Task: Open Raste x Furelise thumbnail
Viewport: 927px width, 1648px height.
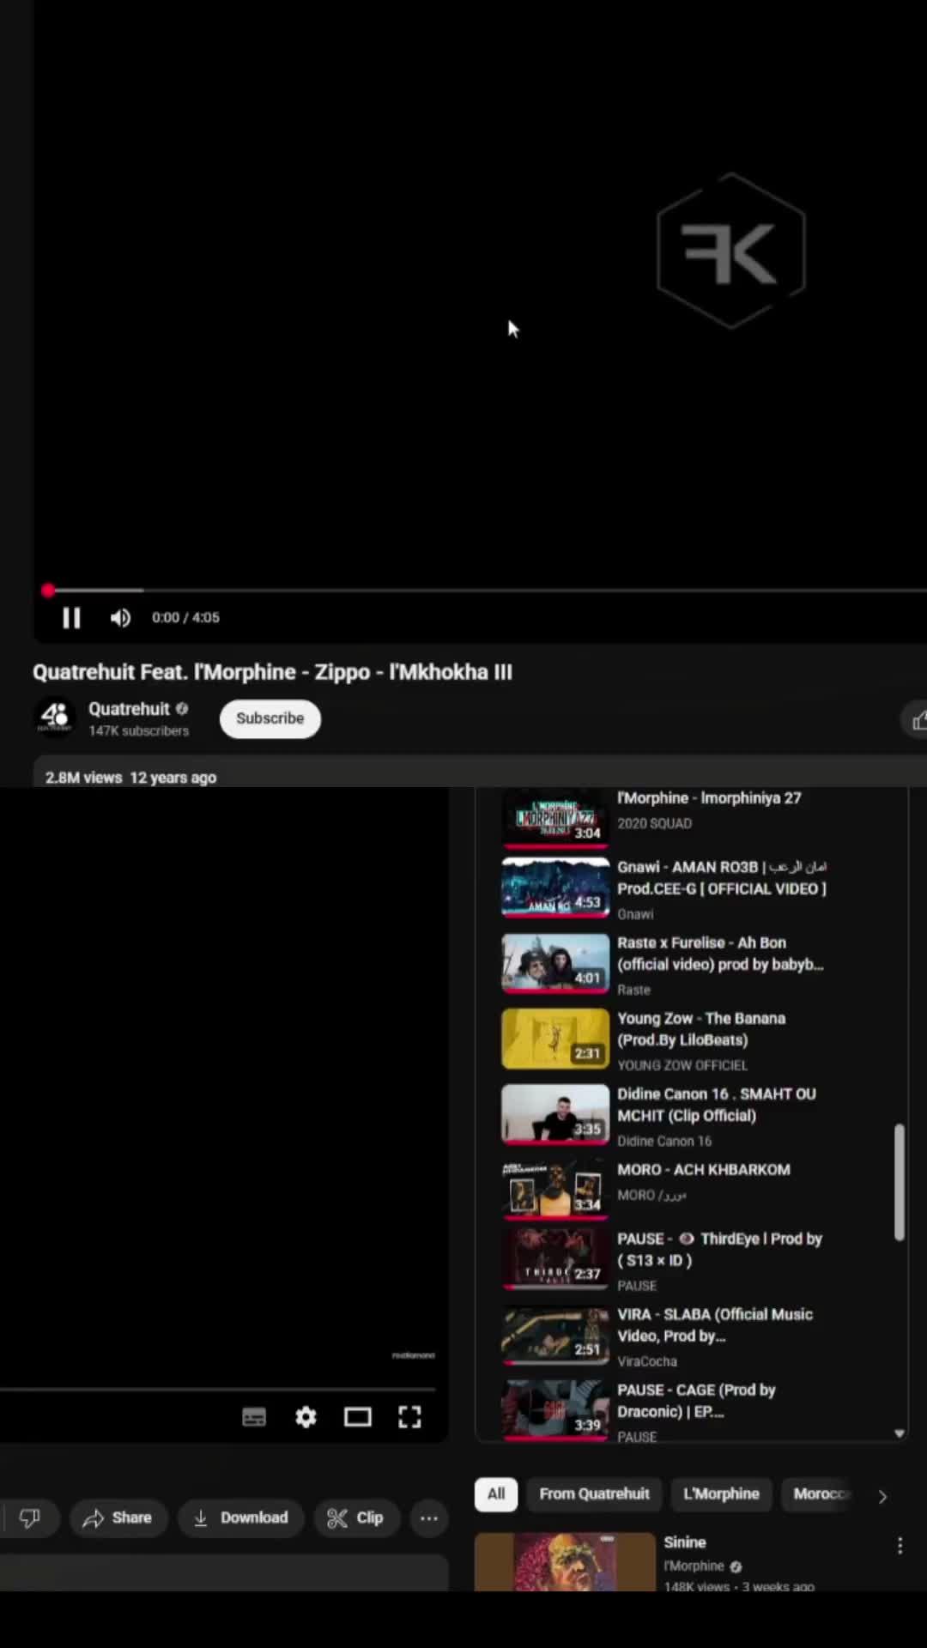Action: click(x=555, y=963)
